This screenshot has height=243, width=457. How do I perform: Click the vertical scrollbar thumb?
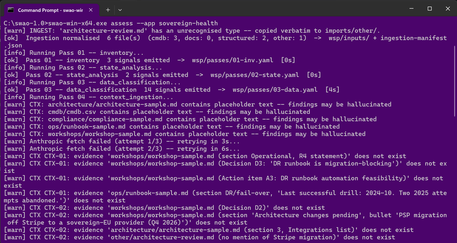coord(455,81)
